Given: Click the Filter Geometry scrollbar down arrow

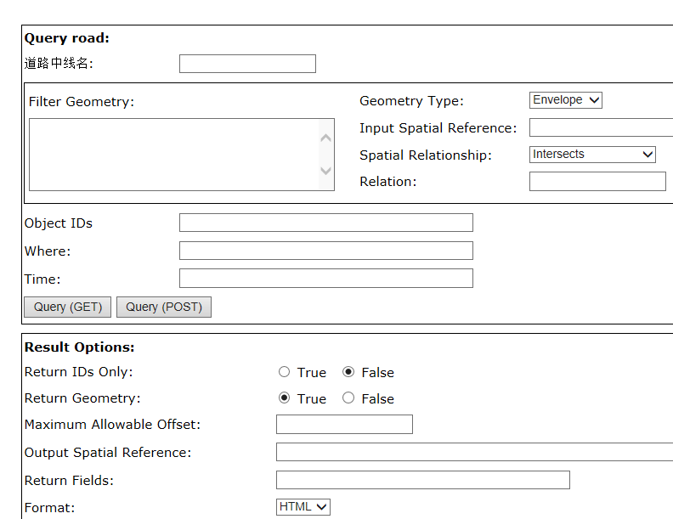Looking at the screenshot, I should coord(325,171).
